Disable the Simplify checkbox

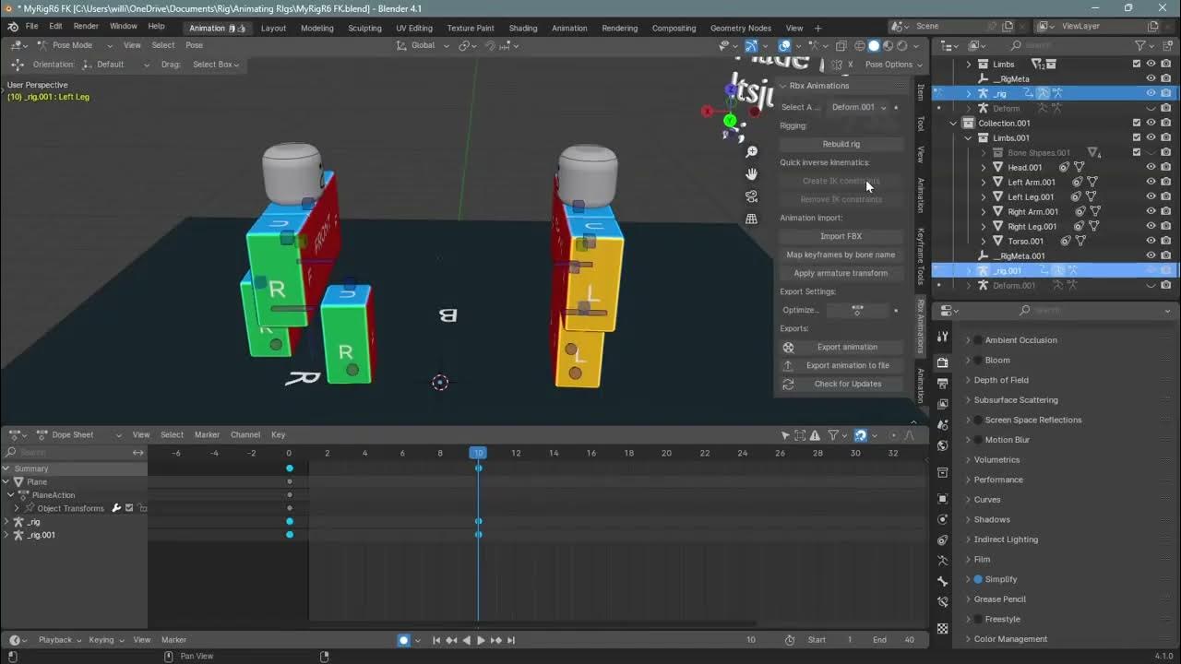tap(979, 579)
